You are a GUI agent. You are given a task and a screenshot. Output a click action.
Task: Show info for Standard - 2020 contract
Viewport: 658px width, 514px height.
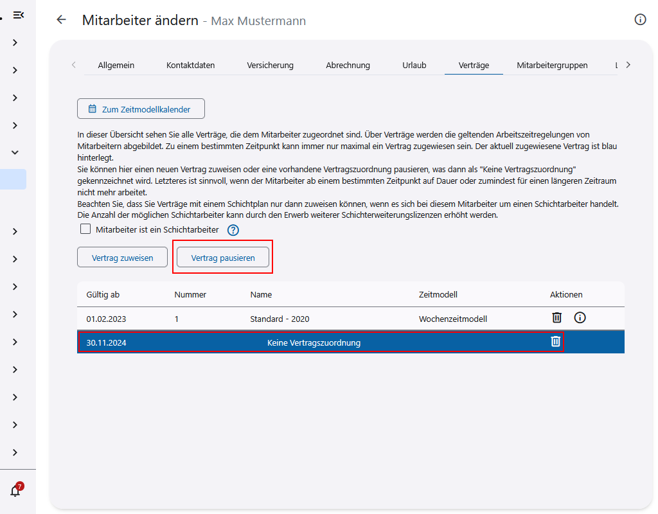(x=580, y=318)
